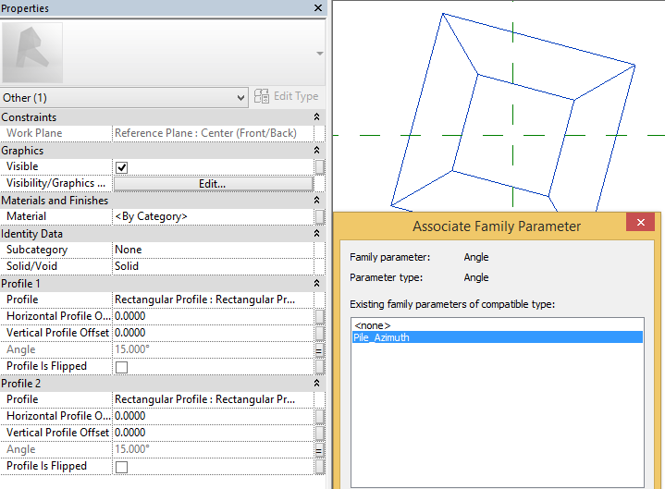Collapse the Graphics section

point(316,151)
